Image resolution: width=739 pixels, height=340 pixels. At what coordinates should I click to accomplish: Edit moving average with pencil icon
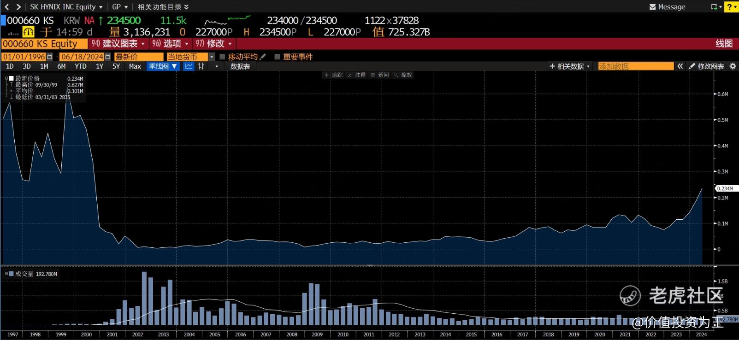(x=263, y=57)
